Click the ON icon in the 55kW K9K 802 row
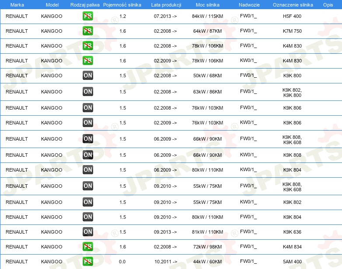The width and height of the screenshot is (342, 269). (87, 202)
